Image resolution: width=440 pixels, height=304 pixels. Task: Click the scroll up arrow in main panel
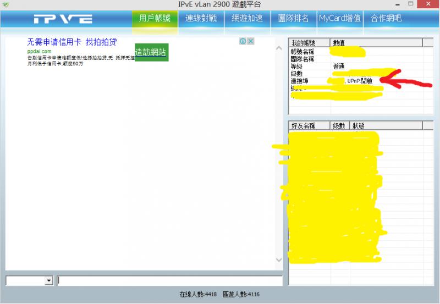coord(279,48)
